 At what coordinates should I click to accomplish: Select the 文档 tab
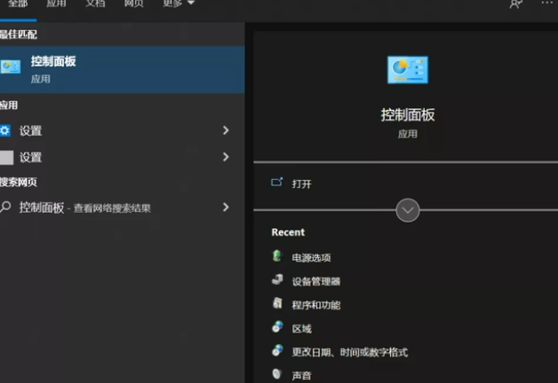[95, 4]
